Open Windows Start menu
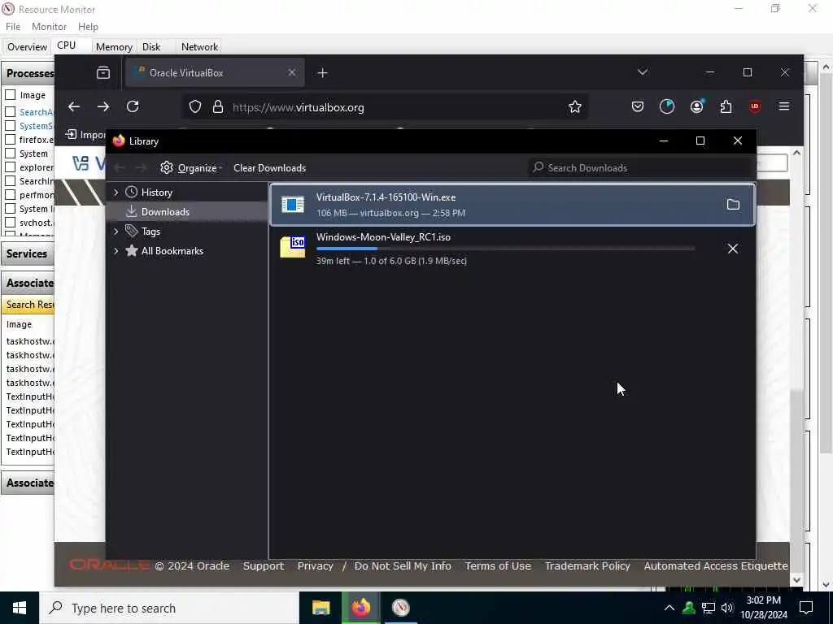This screenshot has width=833, height=624. point(20,608)
